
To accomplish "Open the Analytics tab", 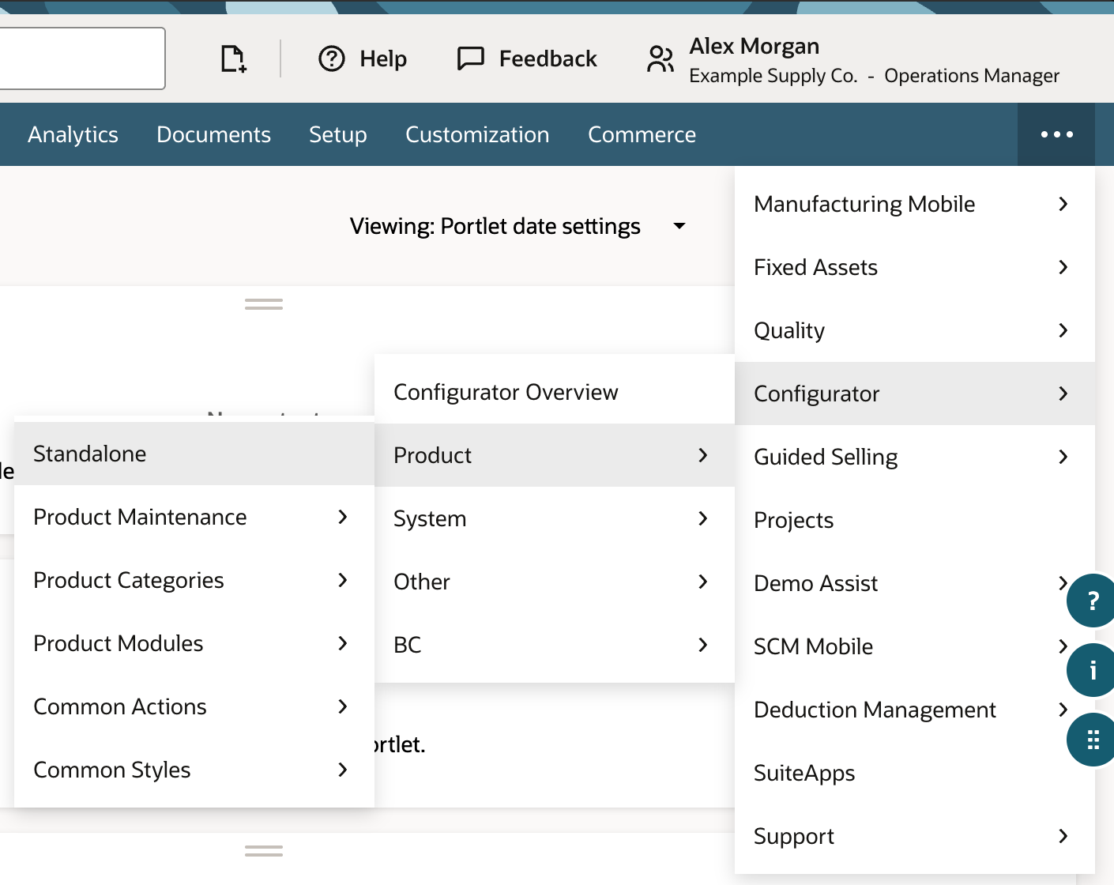I will click(73, 134).
